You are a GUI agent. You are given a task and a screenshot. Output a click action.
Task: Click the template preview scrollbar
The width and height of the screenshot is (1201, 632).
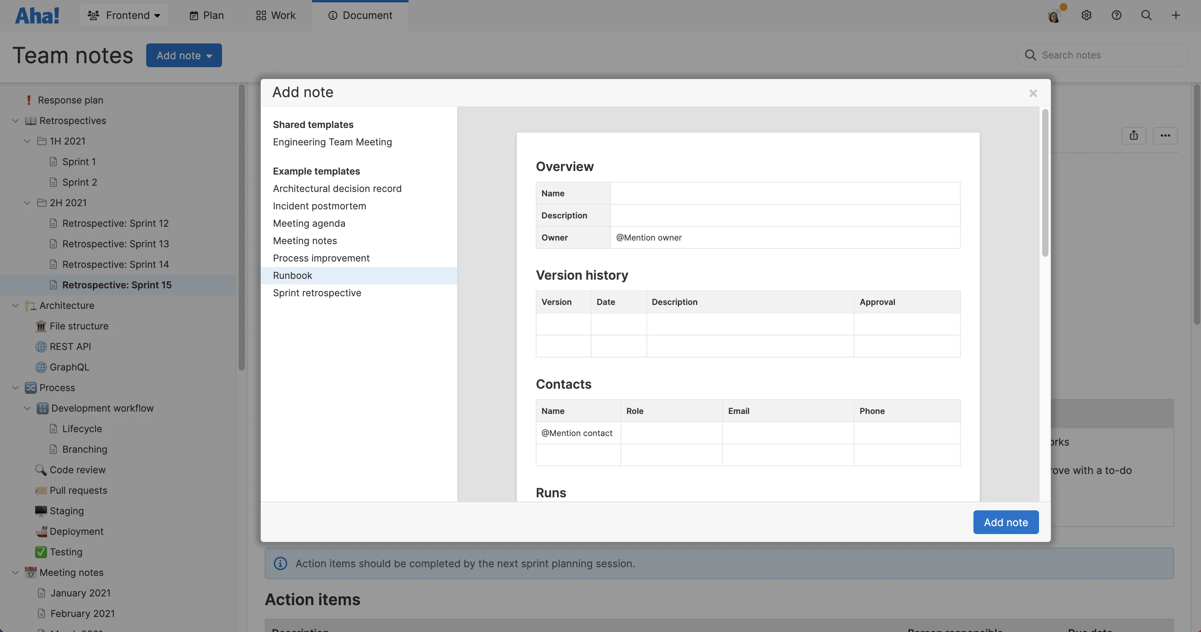(1045, 183)
